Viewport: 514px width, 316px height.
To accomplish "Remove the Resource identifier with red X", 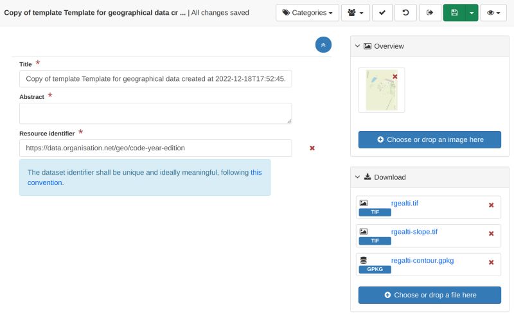I will click(x=312, y=148).
